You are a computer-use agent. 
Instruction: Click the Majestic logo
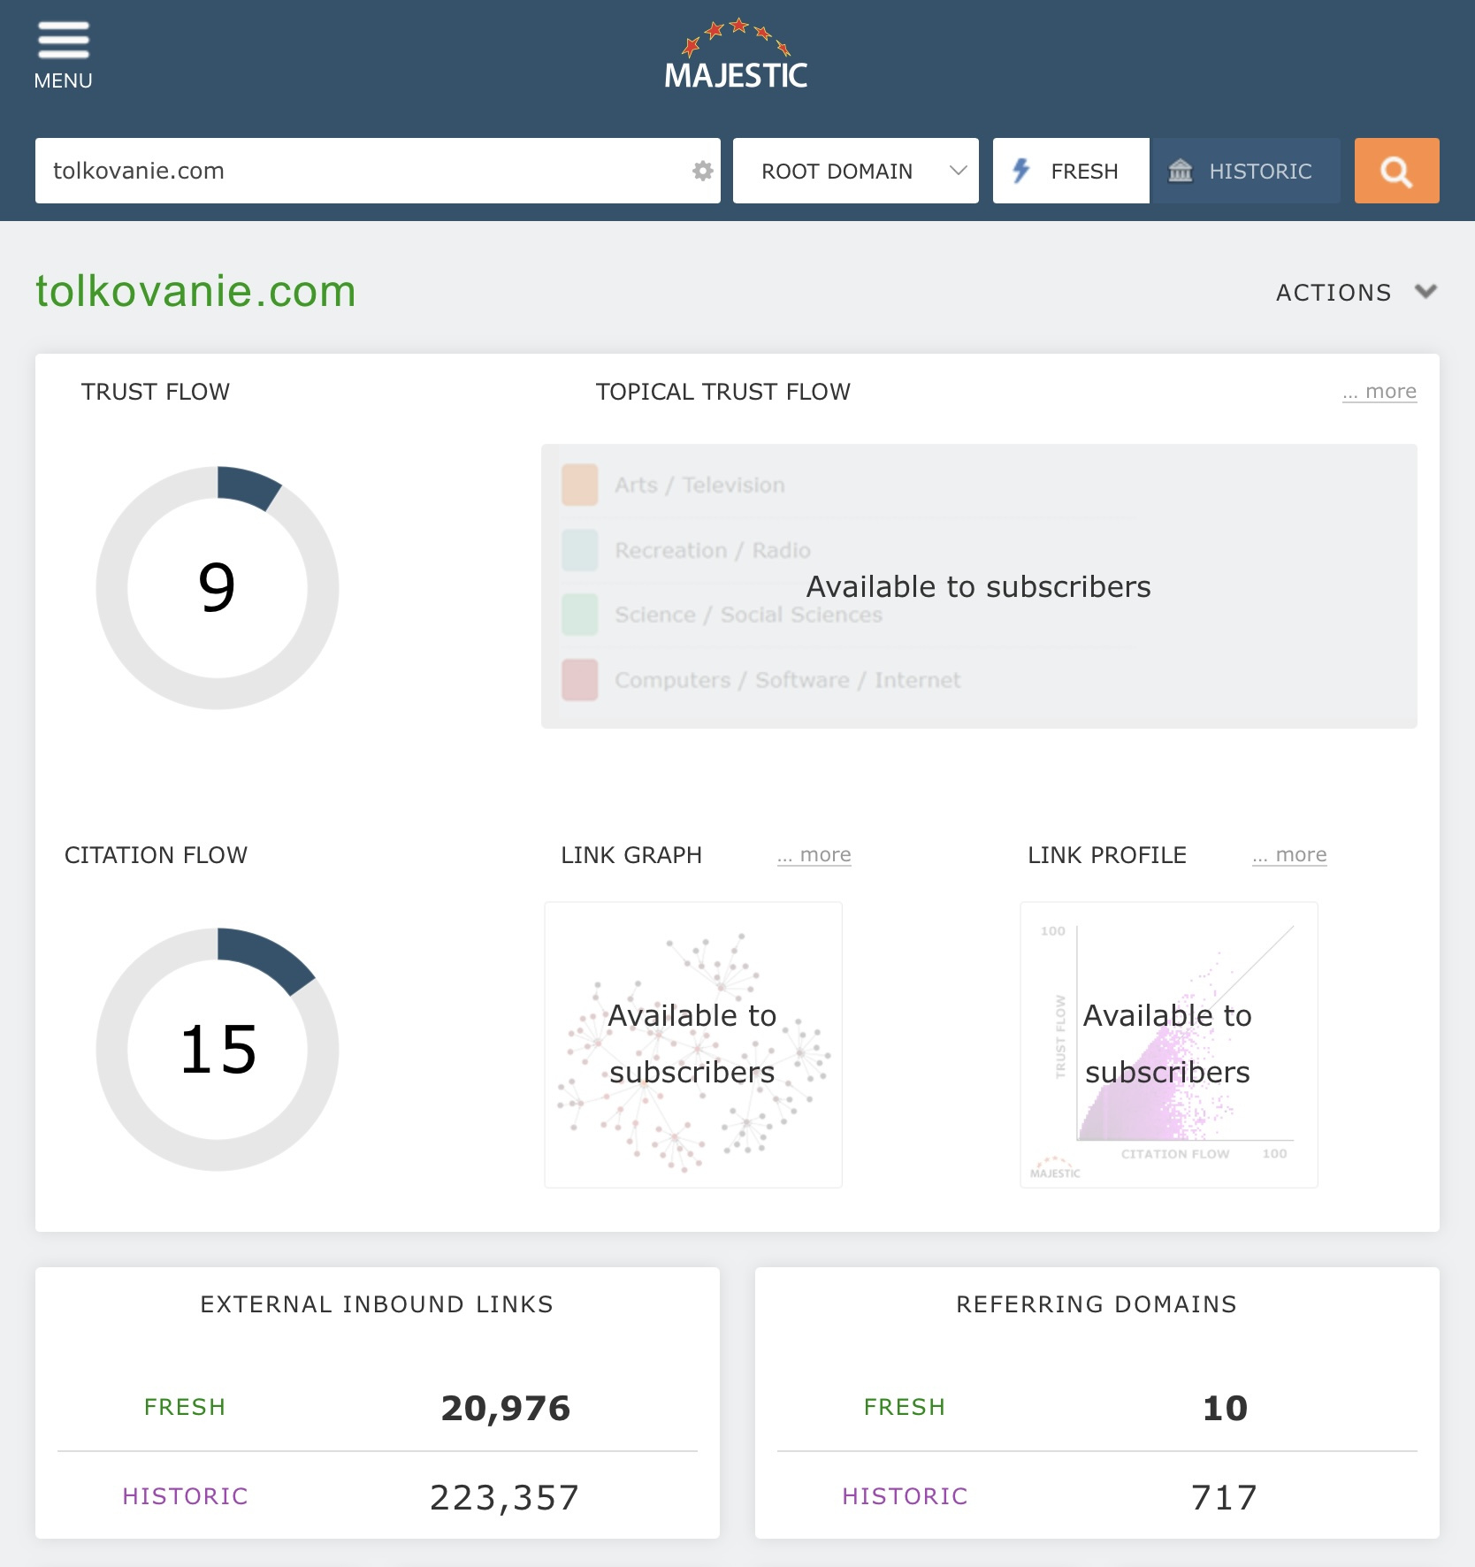tap(736, 54)
